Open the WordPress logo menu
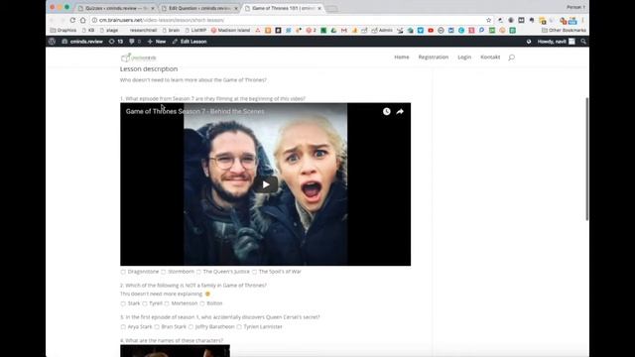This screenshot has width=635, height=357. [x=52, y=42]
